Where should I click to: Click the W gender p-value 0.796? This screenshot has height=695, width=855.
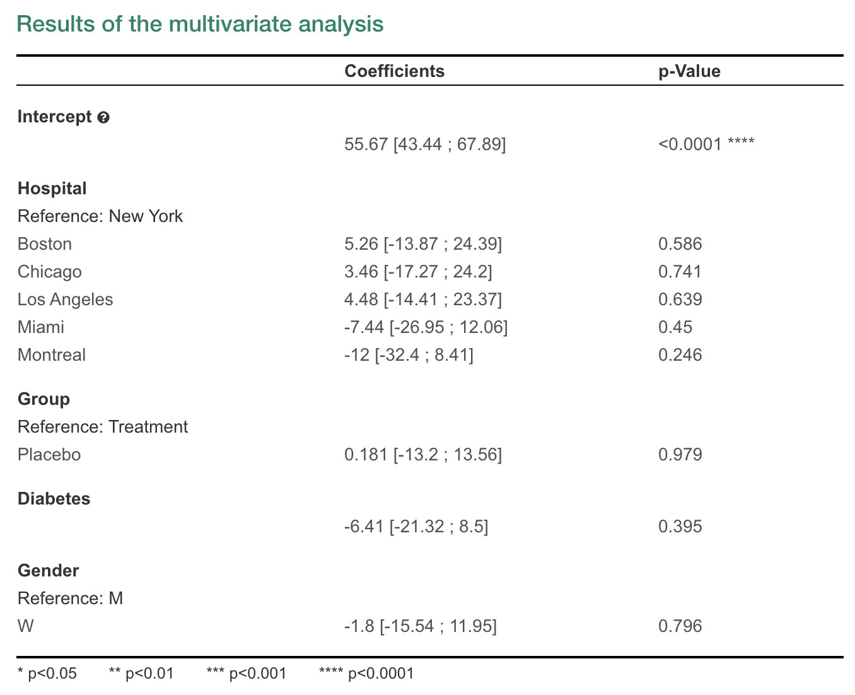[680, 626]
